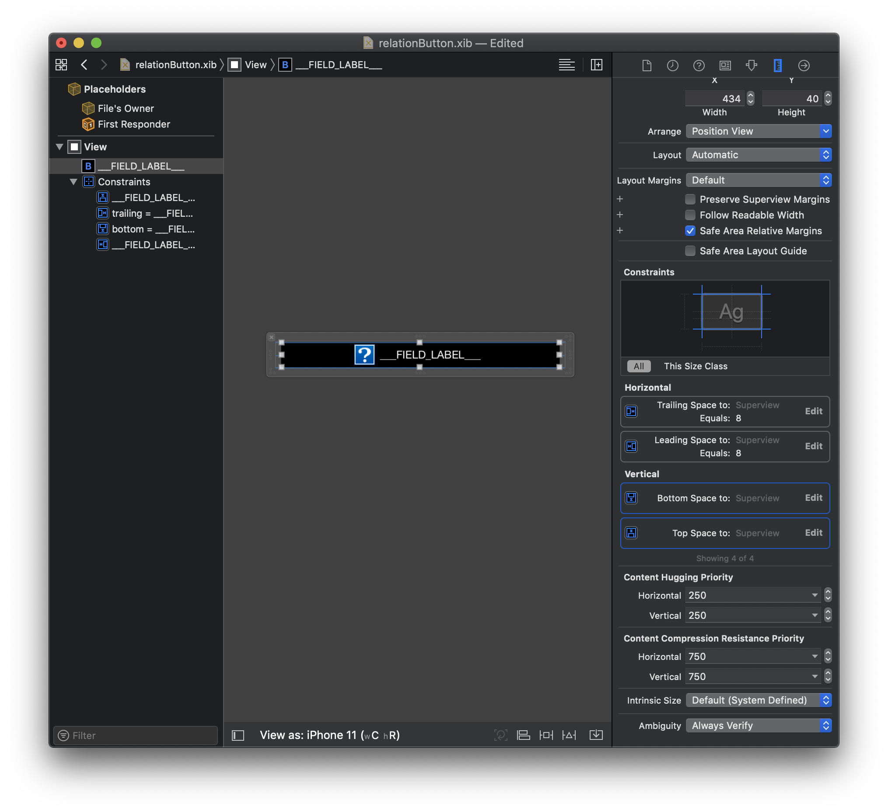The width and height of the screenshot is (888, 812).
Task: Show the Connections inspector
Action: (804, 66)
